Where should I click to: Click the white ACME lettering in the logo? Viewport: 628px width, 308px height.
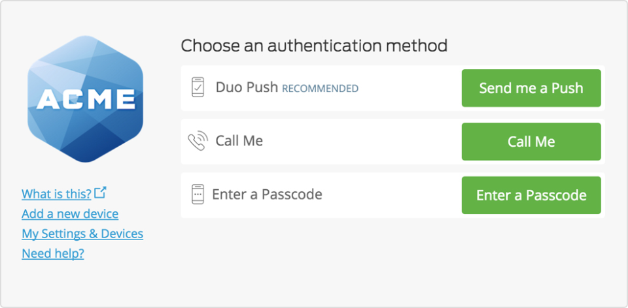(x=85, y=99)
